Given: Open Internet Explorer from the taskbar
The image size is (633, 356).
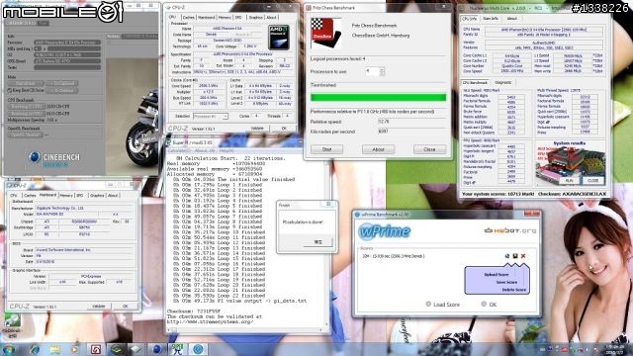Looking at the screenshot, I should click(35, 349).
